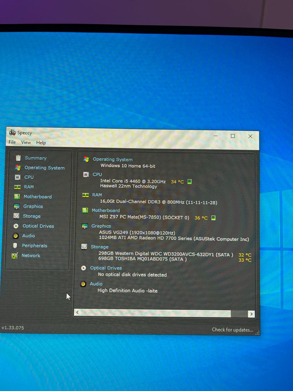Click the CPU temperature 34 °C value
Viewport: 293px width, 391px height.
point(177,182)
